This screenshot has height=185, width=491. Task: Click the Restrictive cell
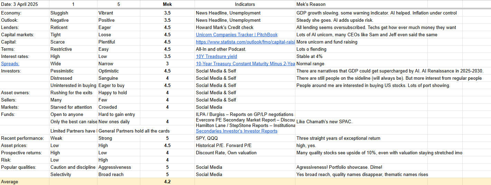coord(73,49)
